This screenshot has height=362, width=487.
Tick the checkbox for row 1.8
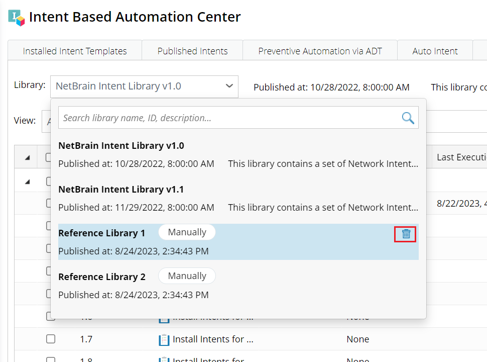tap(51, 359)
